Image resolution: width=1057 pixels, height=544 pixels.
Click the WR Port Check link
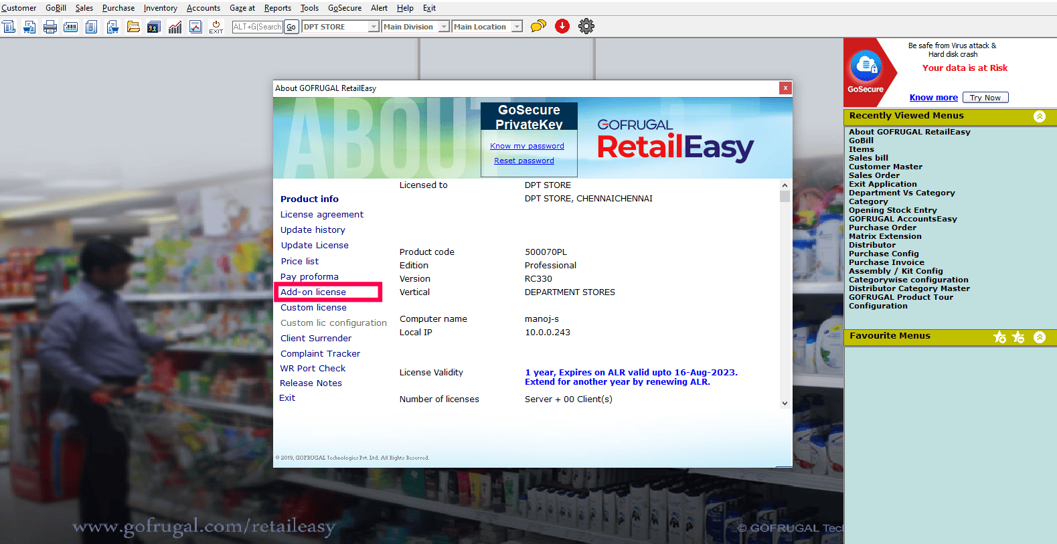point(313,368)
